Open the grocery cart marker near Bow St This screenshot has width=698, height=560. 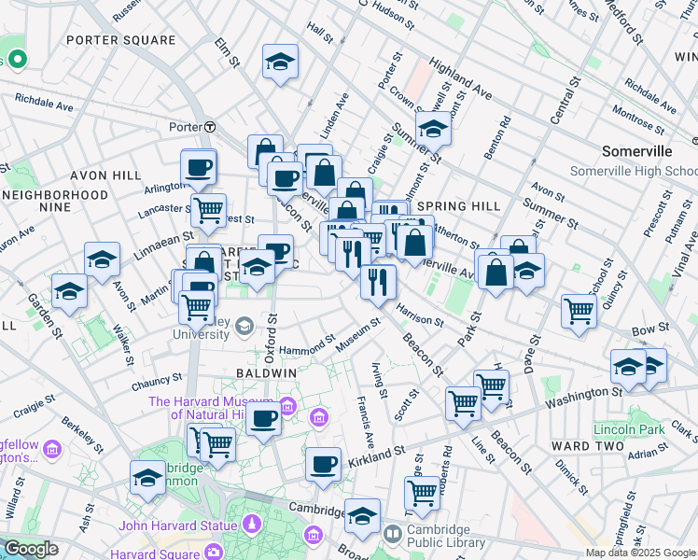click(x=579, y=313)
